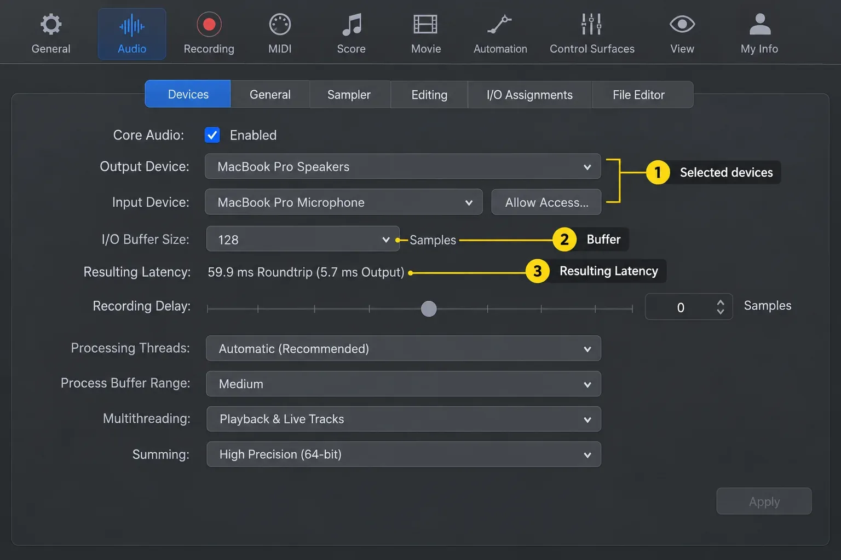Open the I/O Buffer Size dropdown
841x560 pixels.
click(303, 239)
